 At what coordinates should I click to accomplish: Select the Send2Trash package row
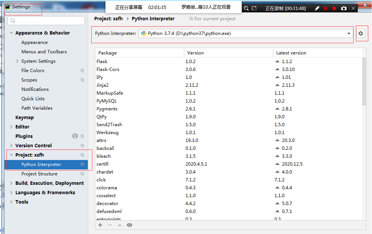(x=229, y=125)
